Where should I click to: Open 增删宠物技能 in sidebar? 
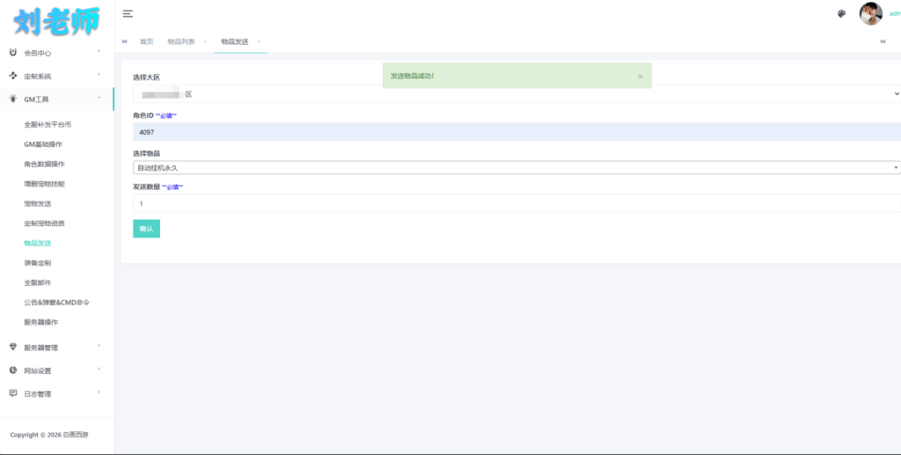pyautogui.click(x=44, y=184)
